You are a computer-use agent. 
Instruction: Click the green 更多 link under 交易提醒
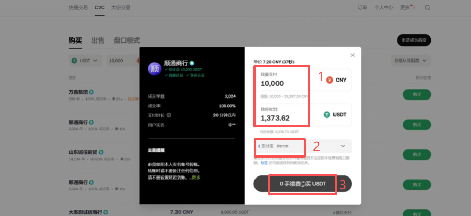point(196,178)
